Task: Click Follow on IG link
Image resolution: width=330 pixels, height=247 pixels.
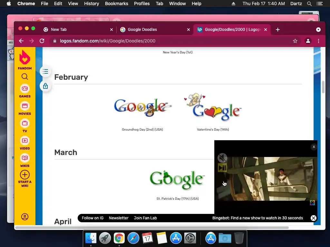Action: click(92, 218)
